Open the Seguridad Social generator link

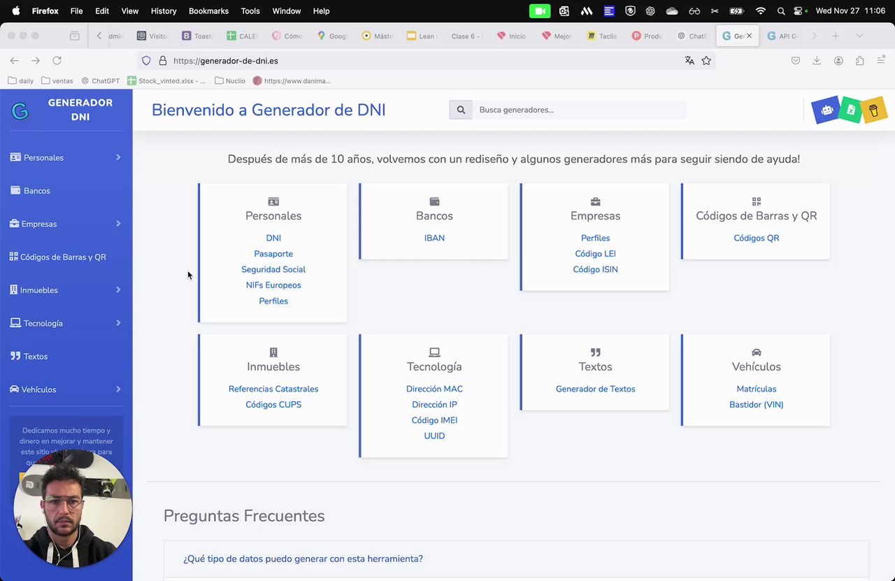(273, 269)
